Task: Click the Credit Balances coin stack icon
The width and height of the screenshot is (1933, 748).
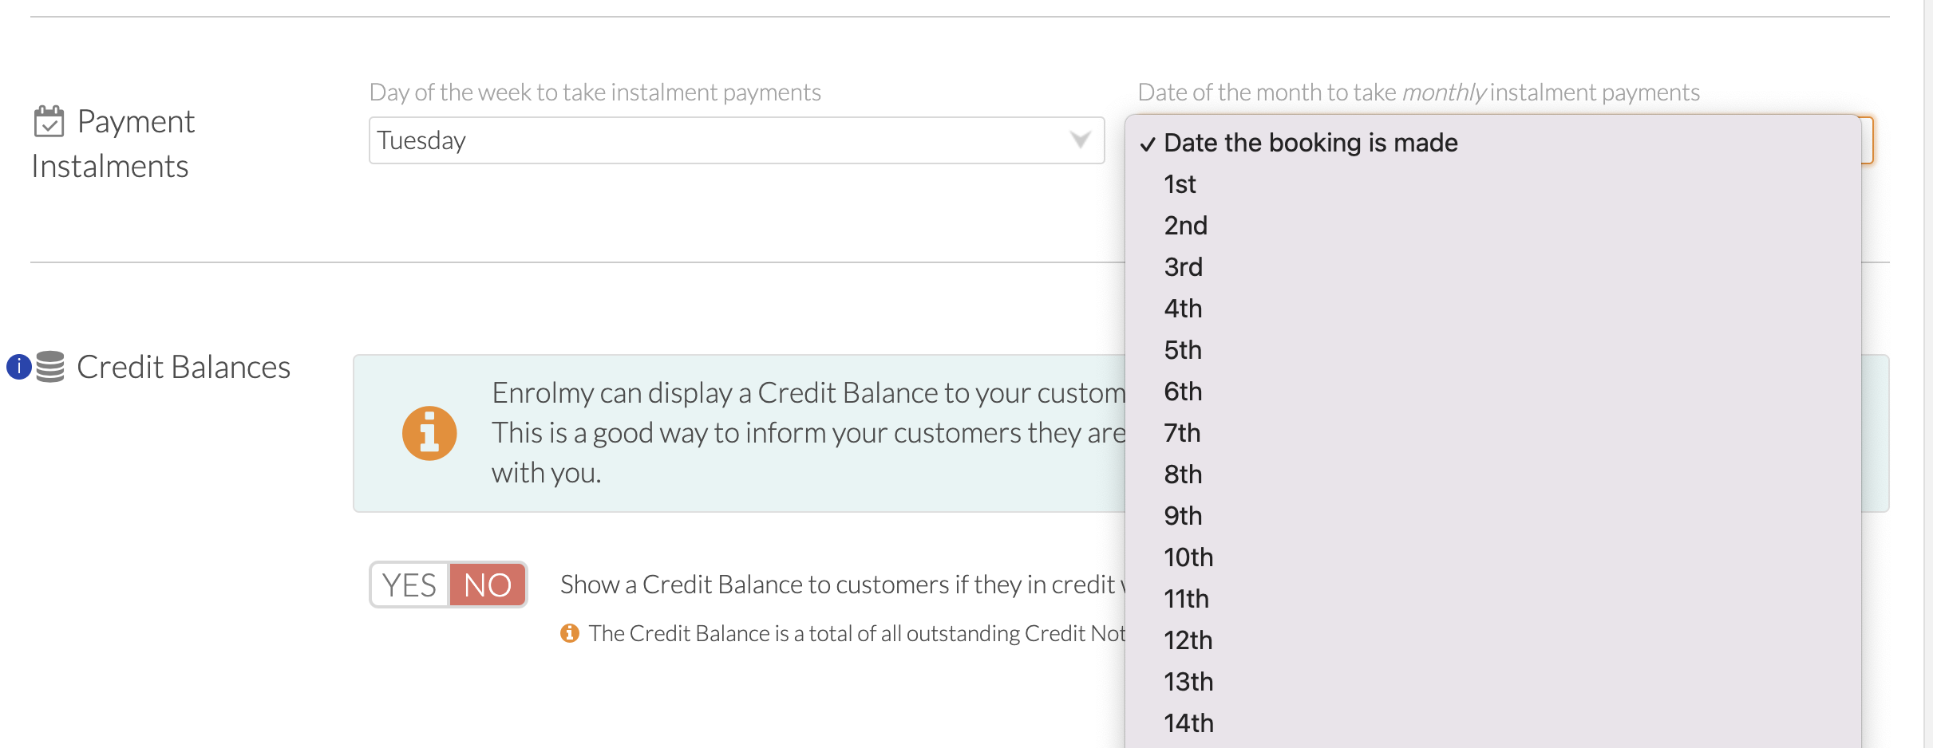Action: pyautogui.click(x=50, y=367)
